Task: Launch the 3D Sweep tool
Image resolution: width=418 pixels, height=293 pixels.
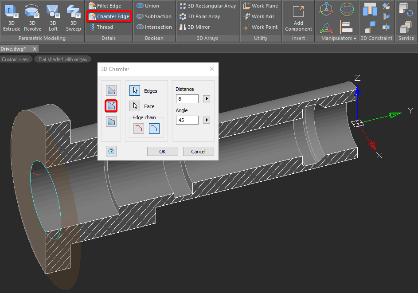Action: point(73,18)
